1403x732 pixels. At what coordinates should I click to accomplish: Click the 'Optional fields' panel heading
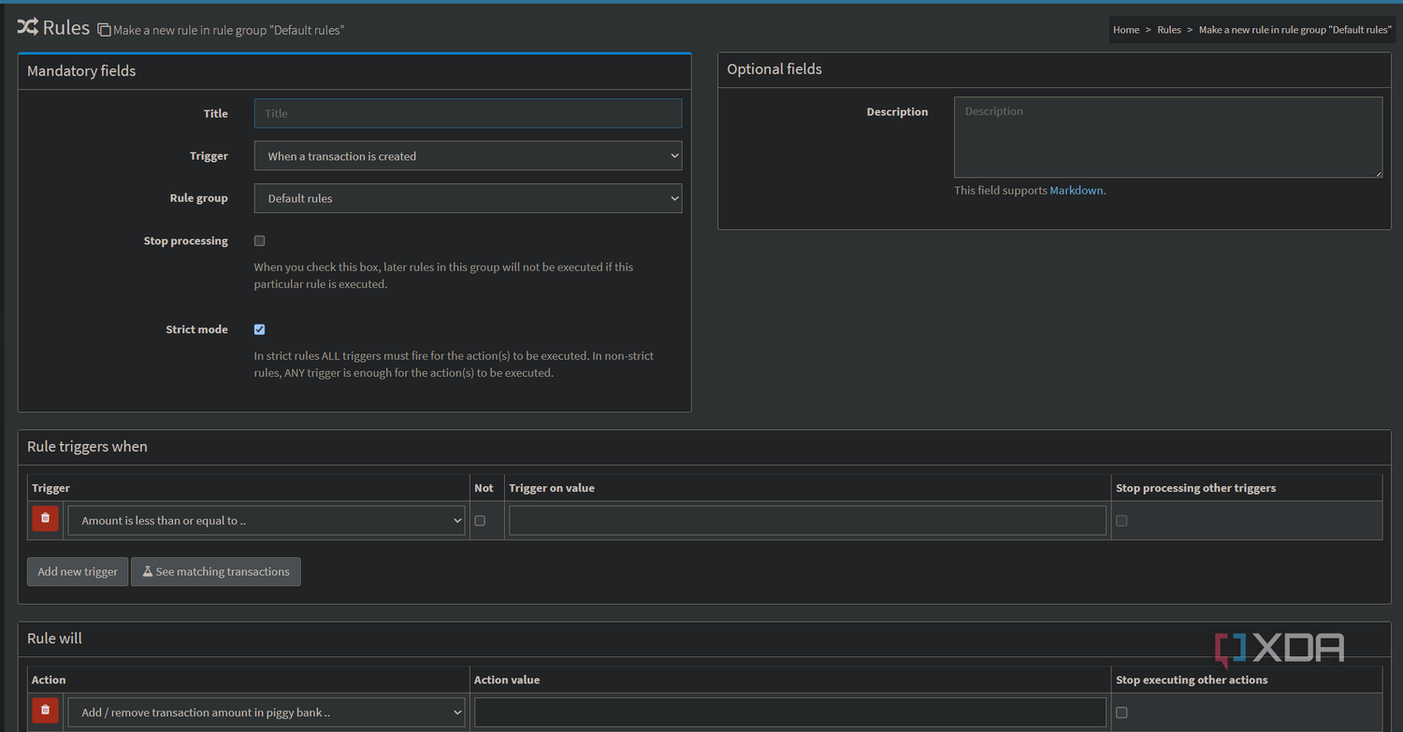point(774,69)
